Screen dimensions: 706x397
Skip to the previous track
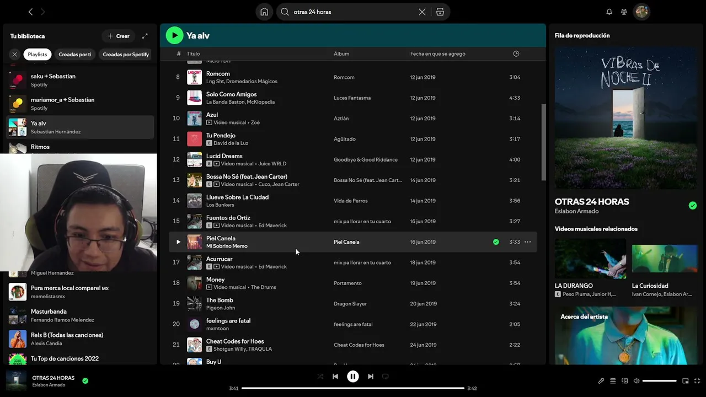tap(335, 377)
